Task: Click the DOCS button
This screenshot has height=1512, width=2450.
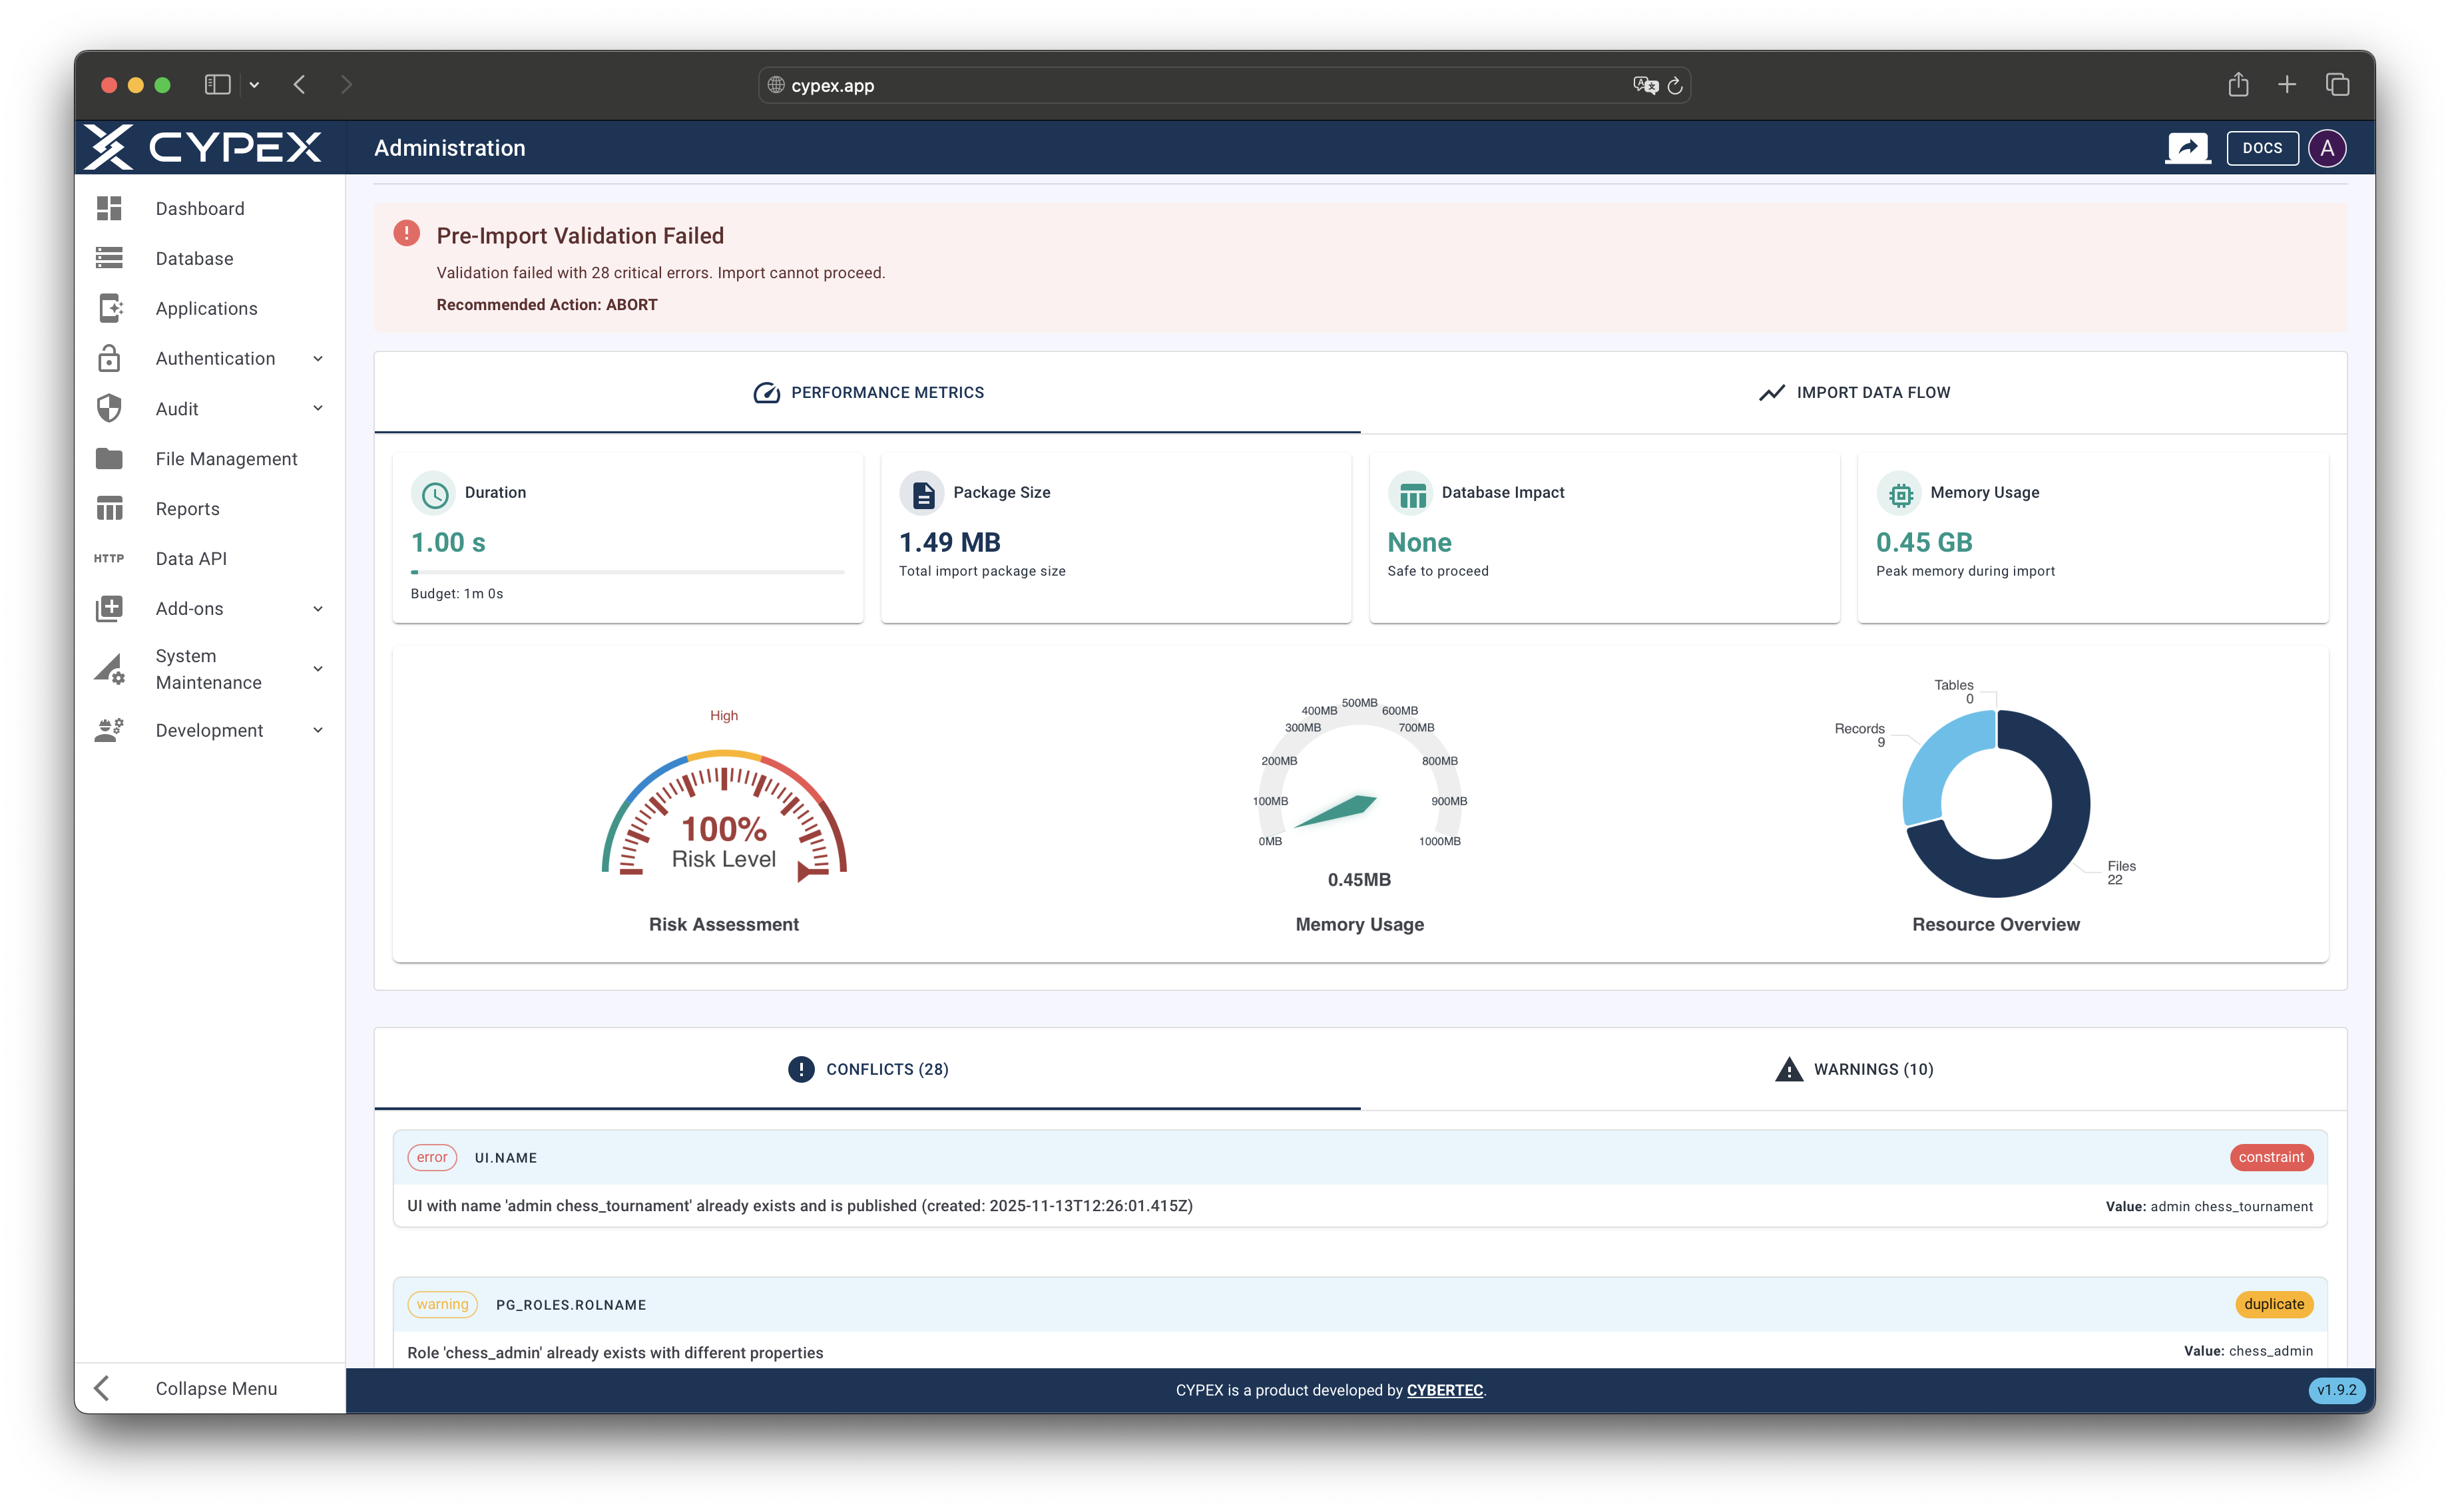Action: point(2262,147)
